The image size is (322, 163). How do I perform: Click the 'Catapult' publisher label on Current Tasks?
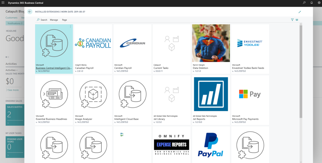point(157,65)
